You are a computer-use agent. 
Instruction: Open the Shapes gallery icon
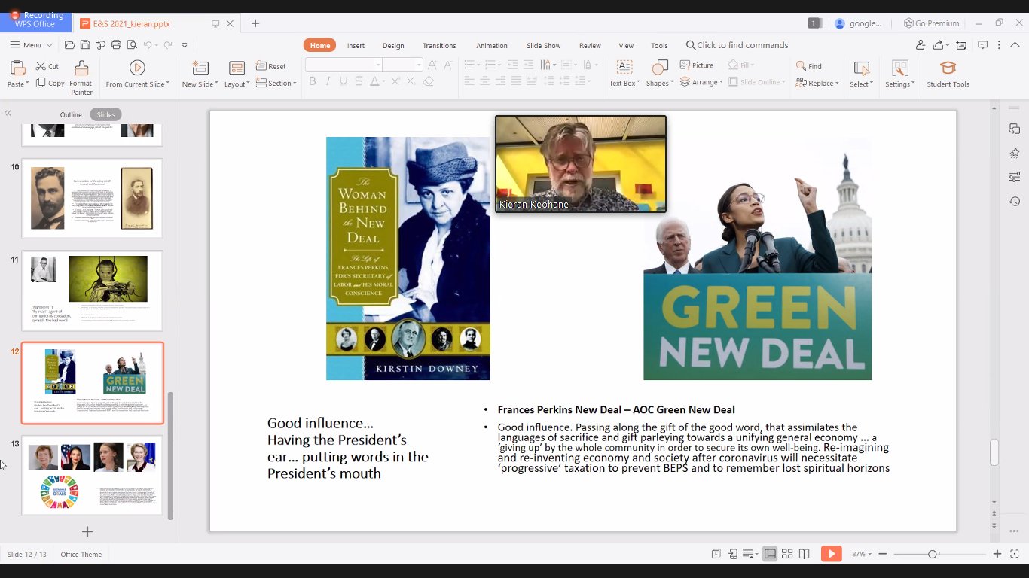click(659, 68)
